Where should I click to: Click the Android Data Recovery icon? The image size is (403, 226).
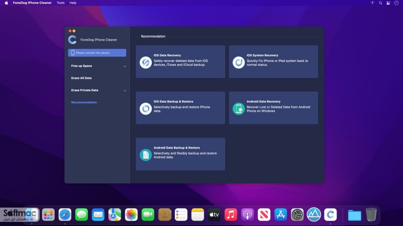point(239,108)
